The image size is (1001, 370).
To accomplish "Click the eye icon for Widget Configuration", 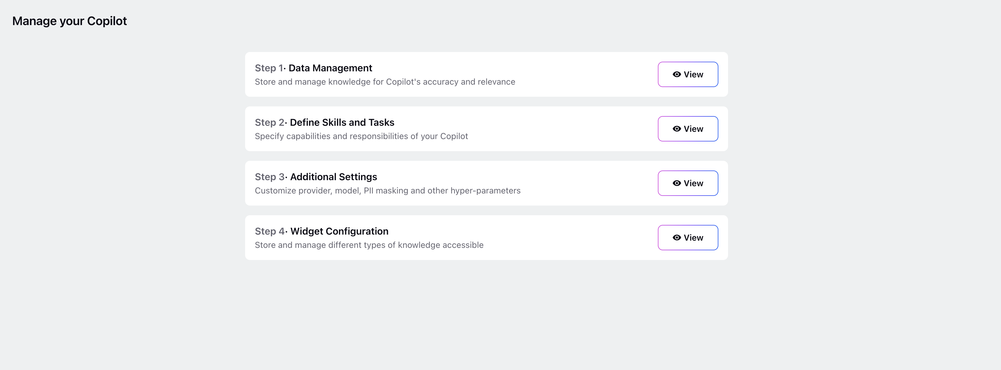I will click(x=677, y=237).
